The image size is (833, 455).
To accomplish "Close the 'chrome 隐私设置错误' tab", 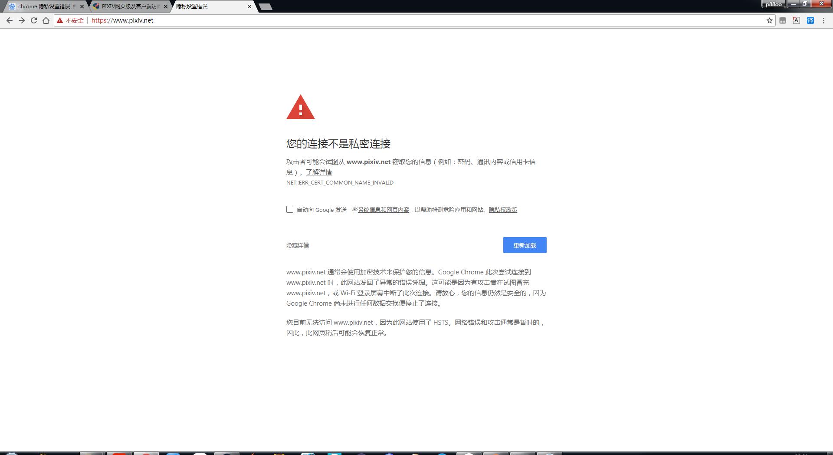I will (x=82, y=7).
